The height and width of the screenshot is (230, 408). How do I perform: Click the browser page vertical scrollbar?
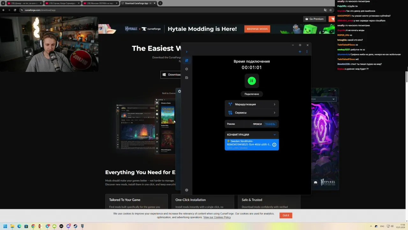(406, 77)
